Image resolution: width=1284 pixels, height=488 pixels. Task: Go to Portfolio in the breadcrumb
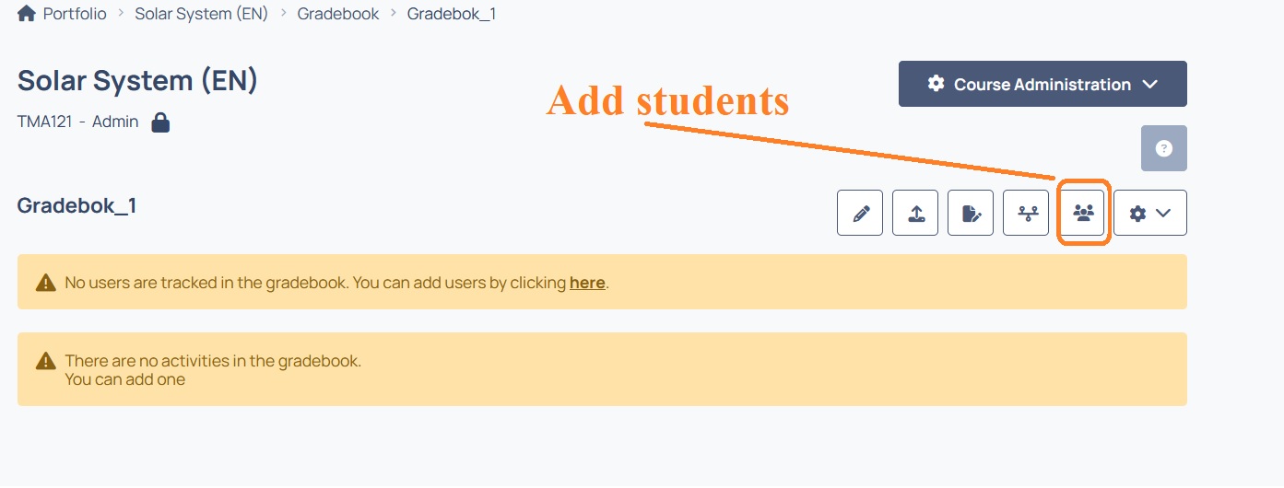coord(75,14)
